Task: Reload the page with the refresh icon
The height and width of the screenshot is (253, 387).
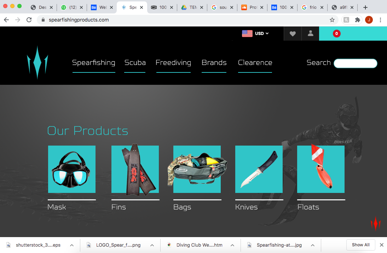Action: pos(29,20)
